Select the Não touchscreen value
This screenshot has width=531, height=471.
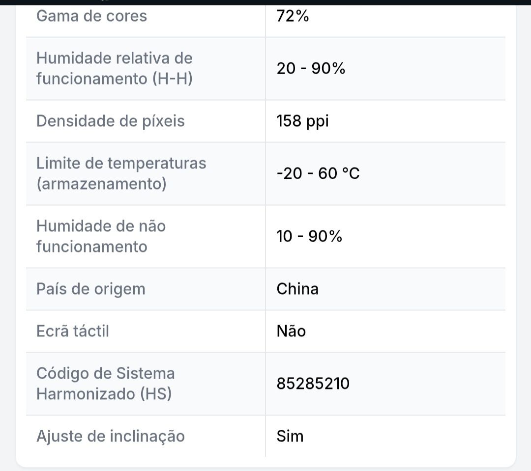pyautogui.click(x=291, y=331)
